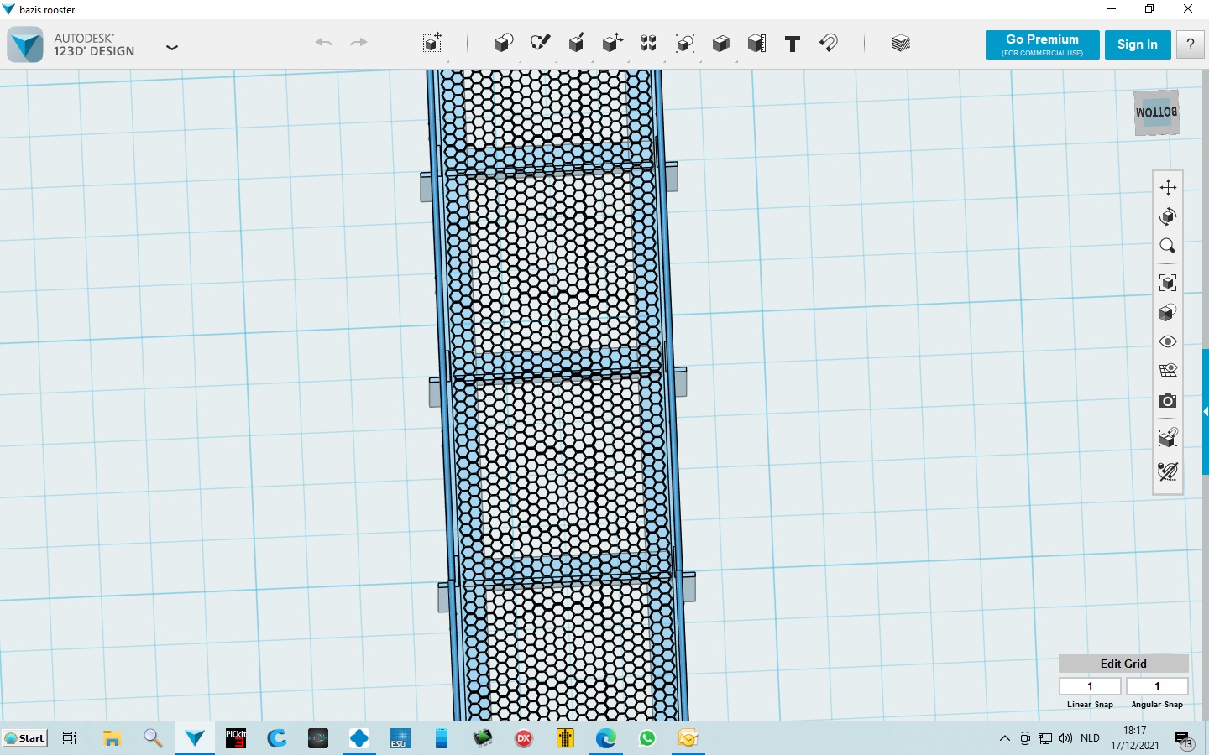Open the visual style cube options
The height and width of the screenshot is (755, 1209).
pyautogui.click(x=1168, y=313)
